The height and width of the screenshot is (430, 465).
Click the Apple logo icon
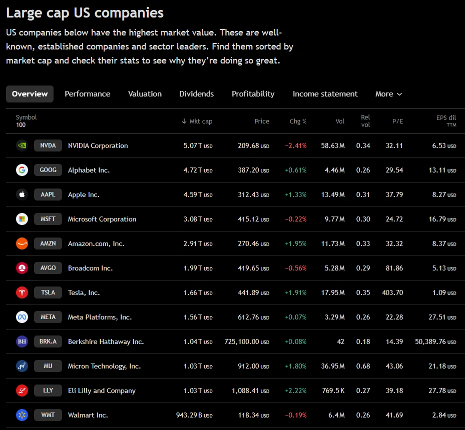(22, 194)
